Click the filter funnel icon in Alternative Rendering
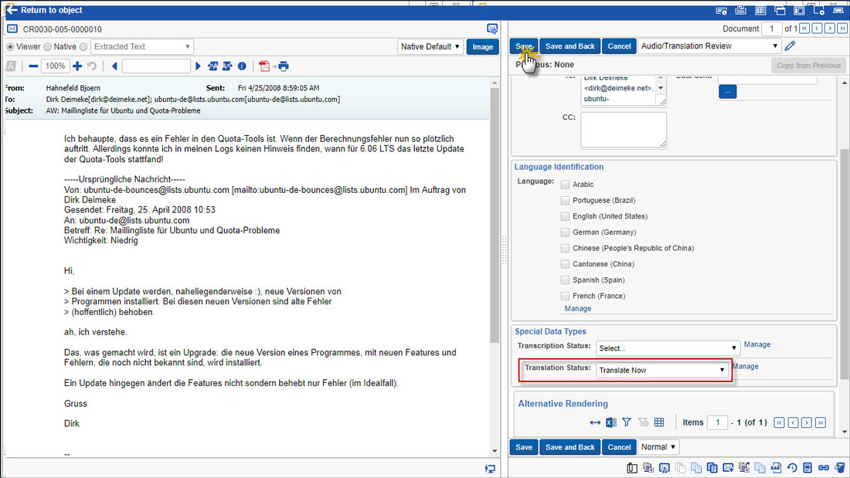Viewport: 850px width, 478px height. point(627,422)
